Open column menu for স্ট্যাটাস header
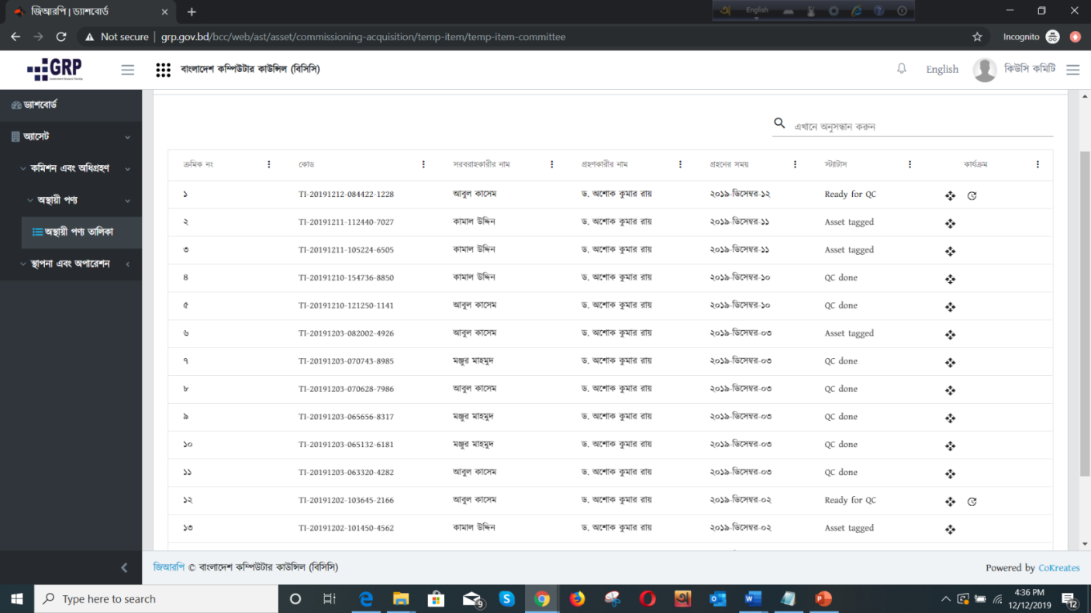Image resolution: width=1091 pixels, height=613 pixels. tap(910, 164)
